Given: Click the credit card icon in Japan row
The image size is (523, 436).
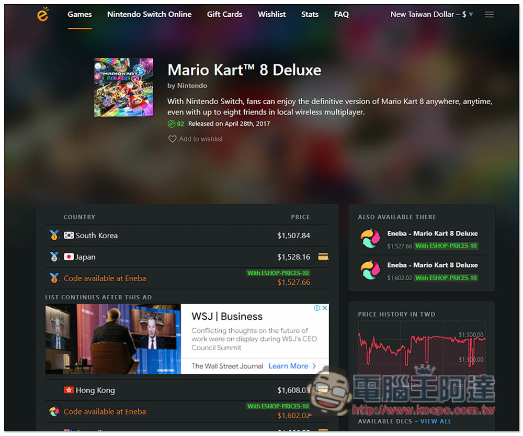Looking at the screenshot, I should click(323, 256).
